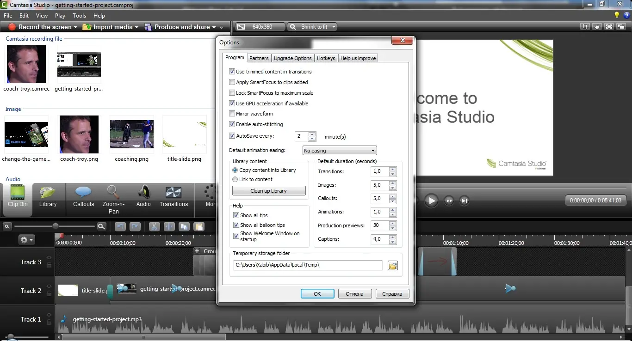Select Copy content into Library option
632x341 pixels.
(x=235, y=170)
